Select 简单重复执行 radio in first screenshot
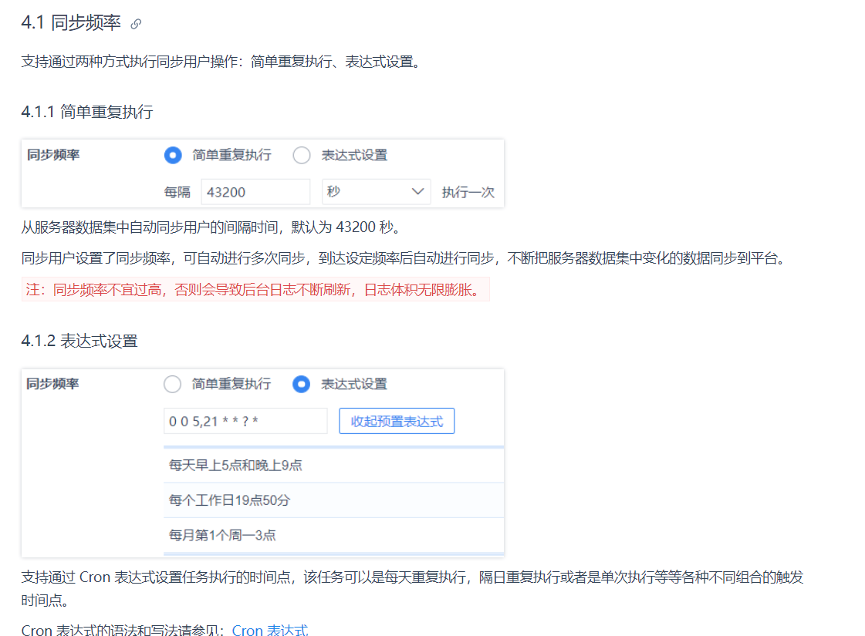The image size is (865, 636). [x=173, y=156]
